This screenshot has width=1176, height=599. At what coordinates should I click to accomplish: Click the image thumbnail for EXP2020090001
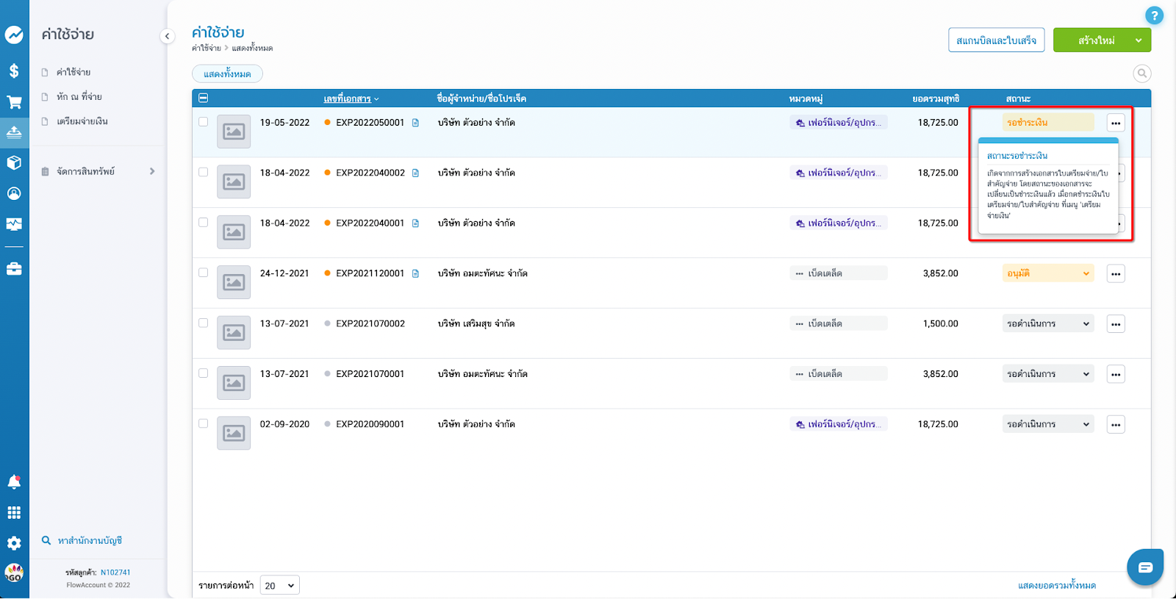tap(234, 433)
